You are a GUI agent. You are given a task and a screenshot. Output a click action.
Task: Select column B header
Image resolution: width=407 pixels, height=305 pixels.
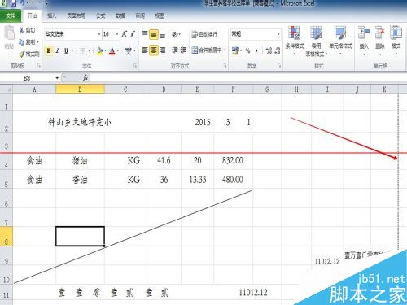[x=80, y=89]
